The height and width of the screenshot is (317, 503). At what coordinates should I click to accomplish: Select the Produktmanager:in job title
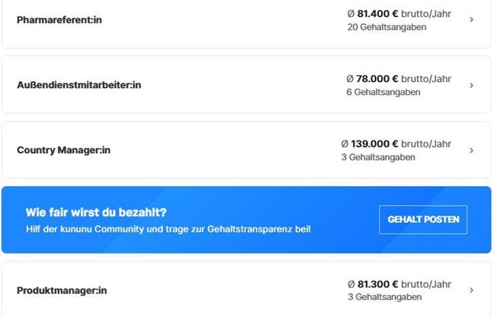point(62,291)
